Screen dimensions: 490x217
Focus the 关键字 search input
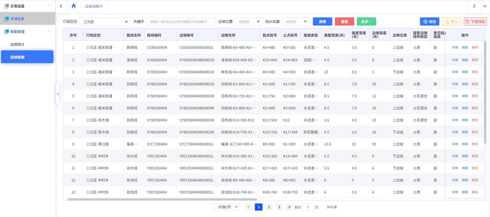181,22
